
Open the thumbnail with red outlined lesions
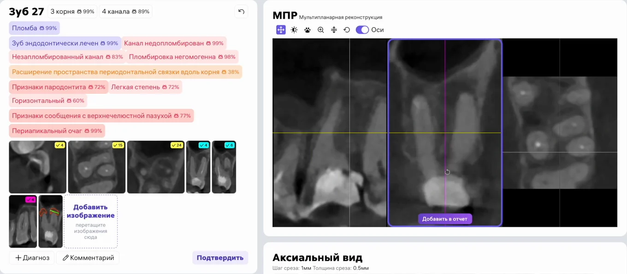(51, 222)
